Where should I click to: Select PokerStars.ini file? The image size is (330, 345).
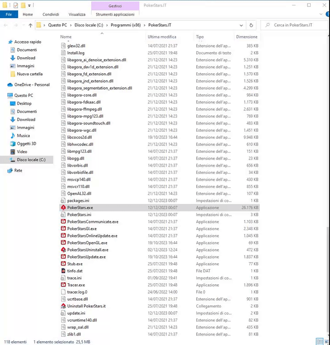79,215
